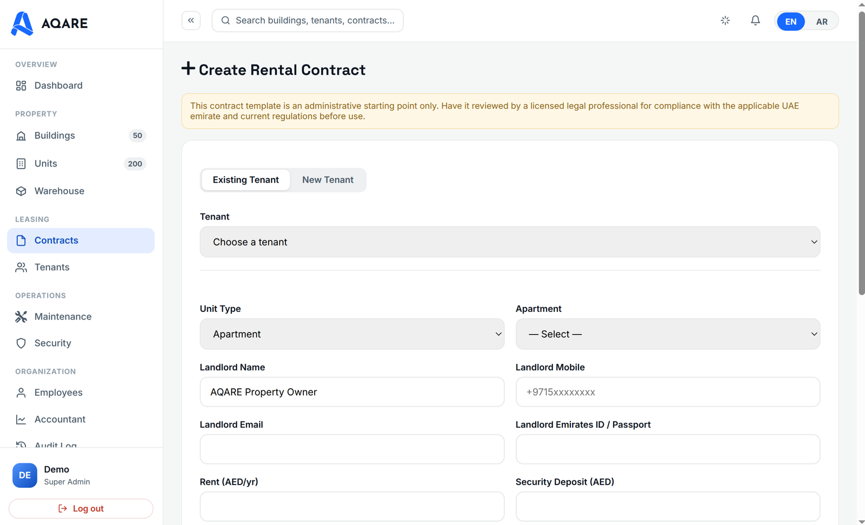Click the Units count badge 200
The height and width of the screenshot is (525, 865).
coord(135,164)
